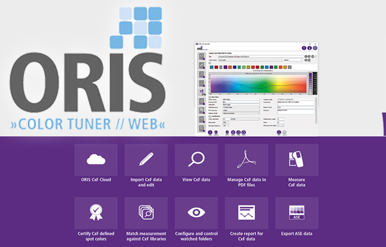Click the round info button in toolbox window
This screenshot has width=386, height=247.
[x=309, y=48]
